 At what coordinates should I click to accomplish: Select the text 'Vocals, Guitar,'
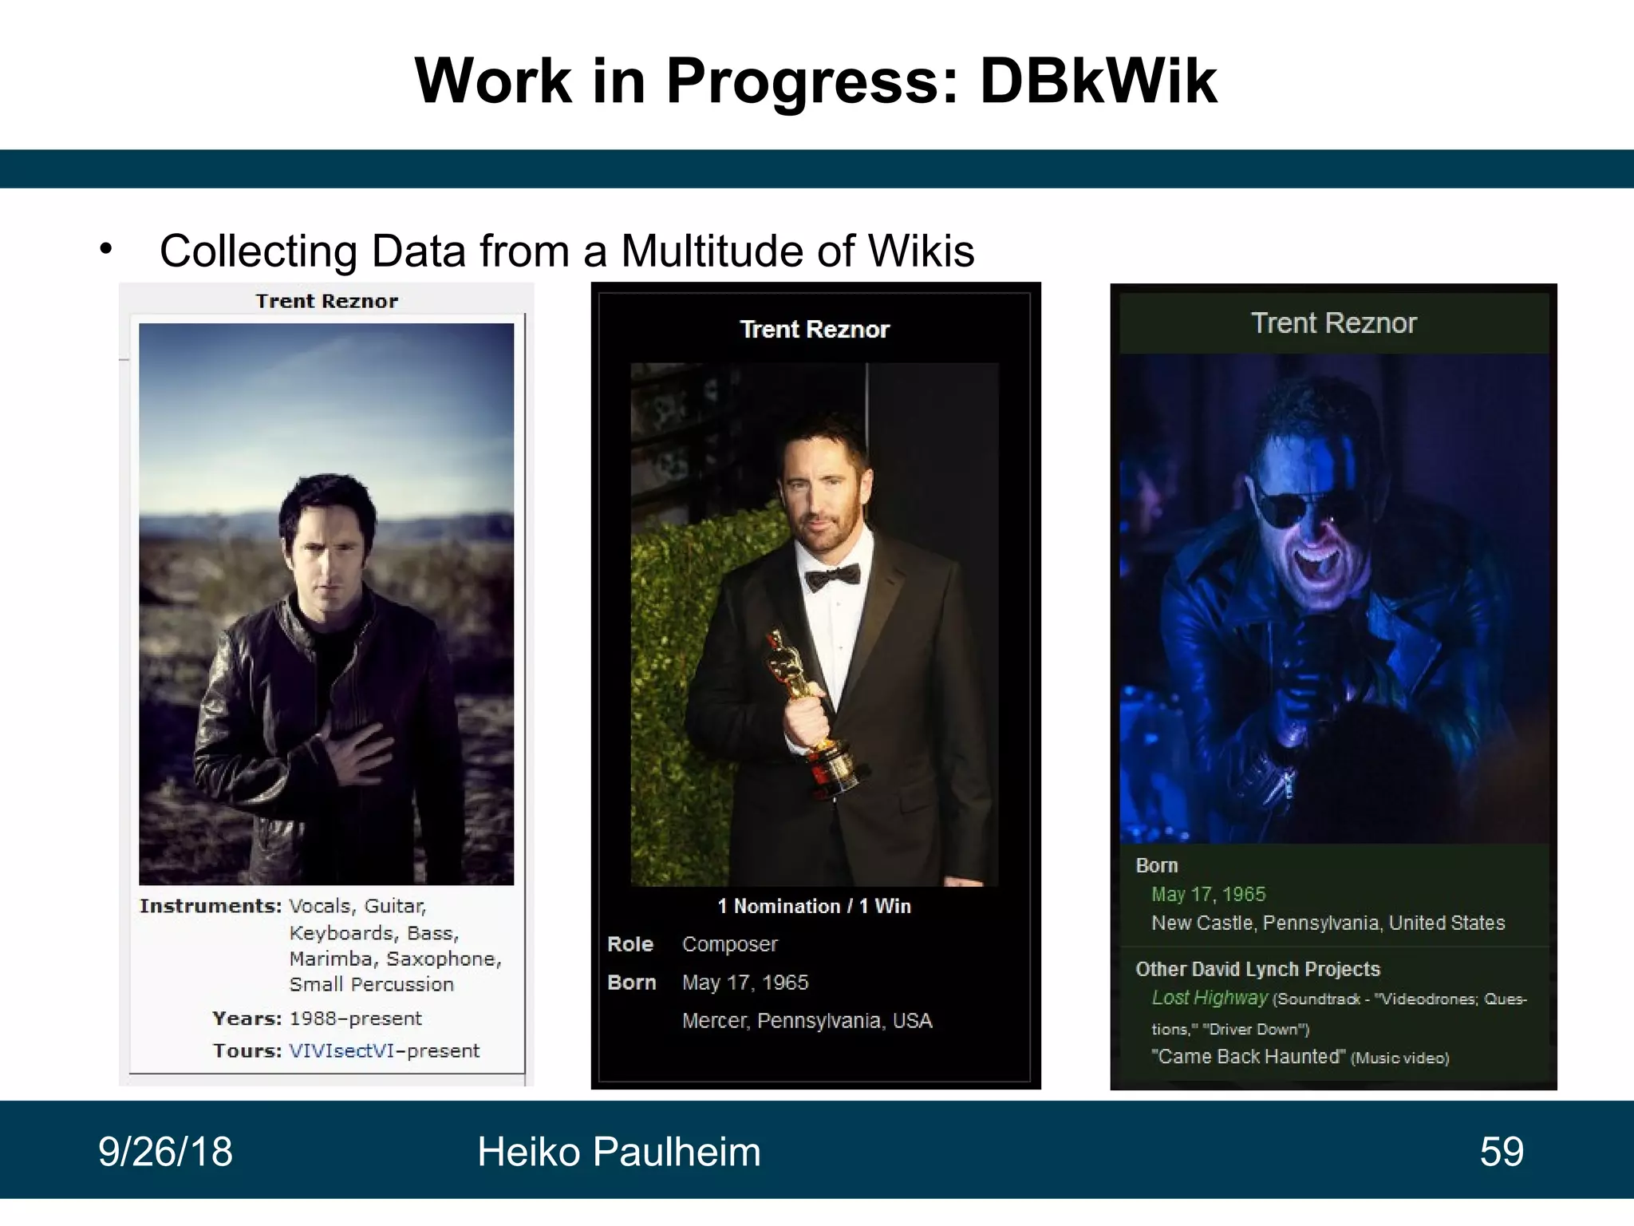357,907
